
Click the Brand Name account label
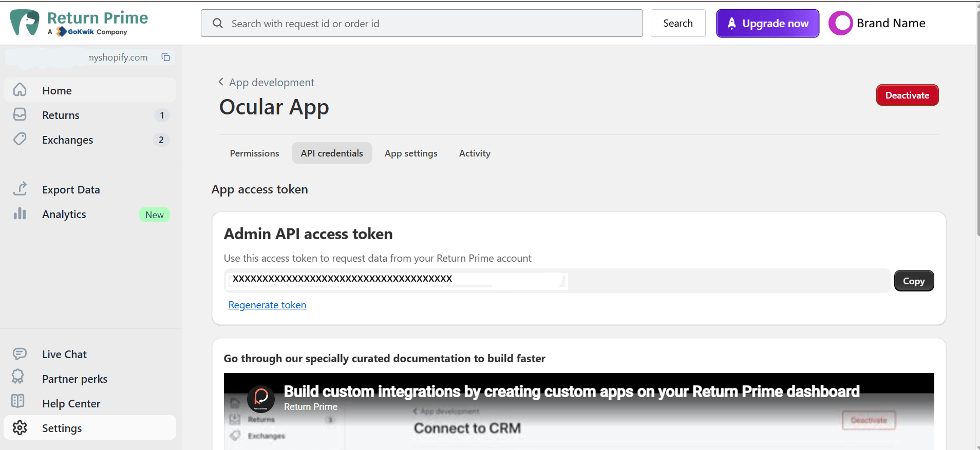click(x=891, y=23)
